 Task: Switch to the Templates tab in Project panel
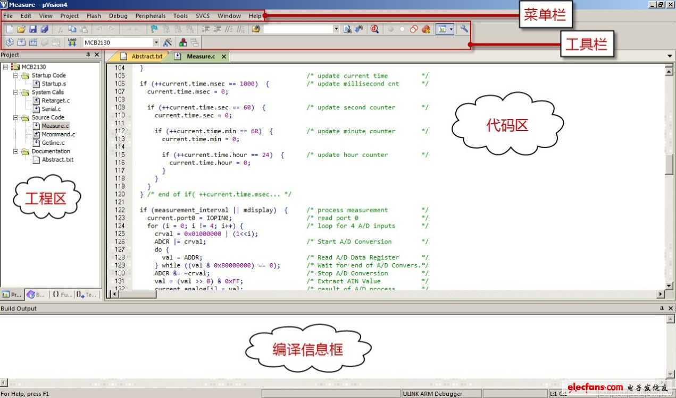point(87,295)
